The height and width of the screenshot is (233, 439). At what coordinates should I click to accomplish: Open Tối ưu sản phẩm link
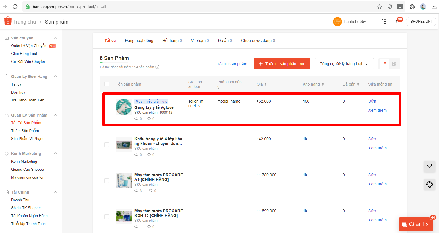[232, 64]
